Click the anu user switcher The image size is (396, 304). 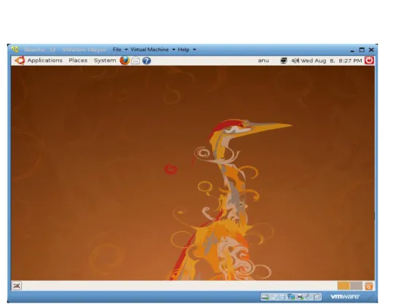pos(263,61)
